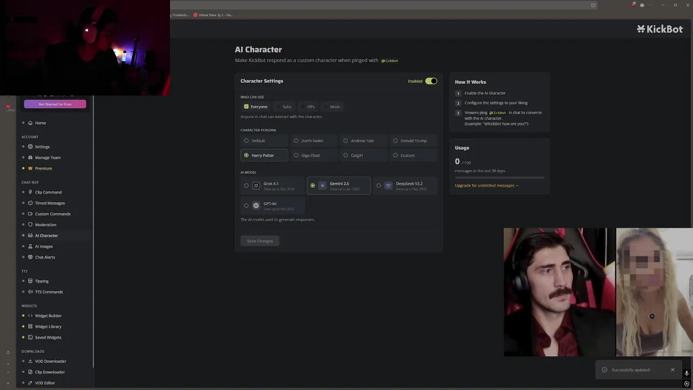Choose DeepSeek V3.2 as AI model
The width and height of the screenshot is (693, 390).
pyautogui.click(x=405, y=186)
